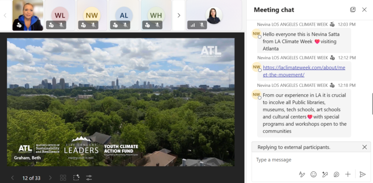The image size is (373, 183).
Task: Click the shared slide with Atlanta skyline
Action: (x=120, y=102)
